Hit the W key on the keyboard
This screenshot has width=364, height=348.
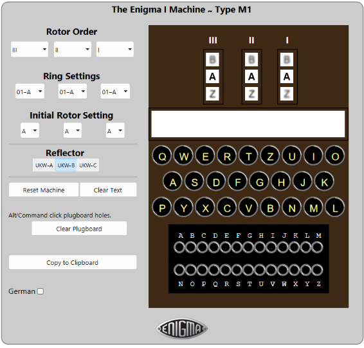[184, 155]
